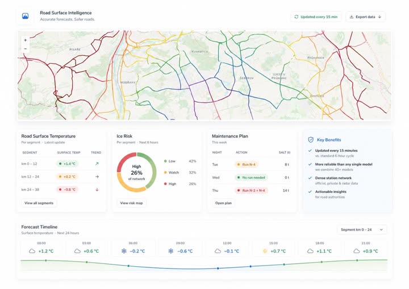Click the timeline point under 18:00
Screen dimensions: 409x289
tap(322, 262)
